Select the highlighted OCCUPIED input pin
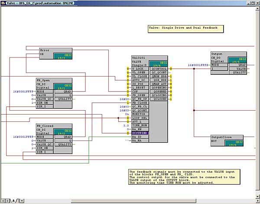The height and width of the screenshot is (204, 260). [140, 133]
